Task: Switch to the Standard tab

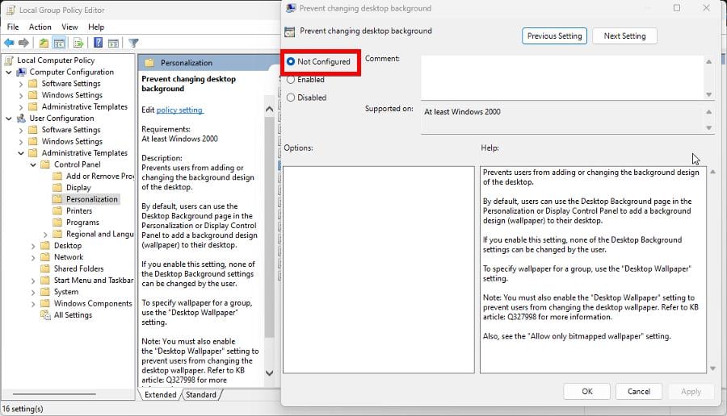Action: coord(201,395)
